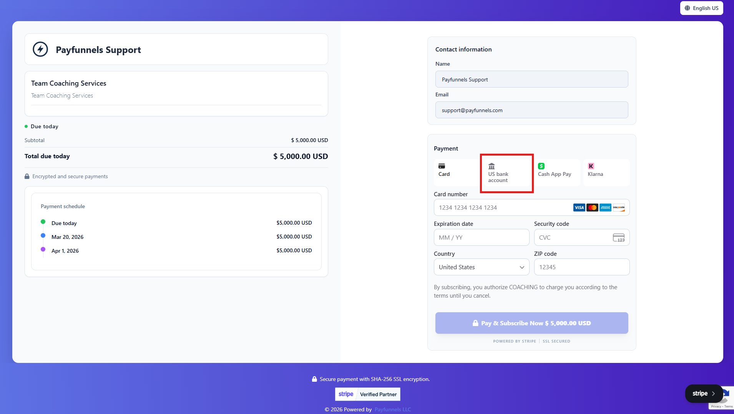The height and width of the screenshot is (414, 734).
Task: Click the reCAPTCHA badge icon
Action: (x=725, y=395)
